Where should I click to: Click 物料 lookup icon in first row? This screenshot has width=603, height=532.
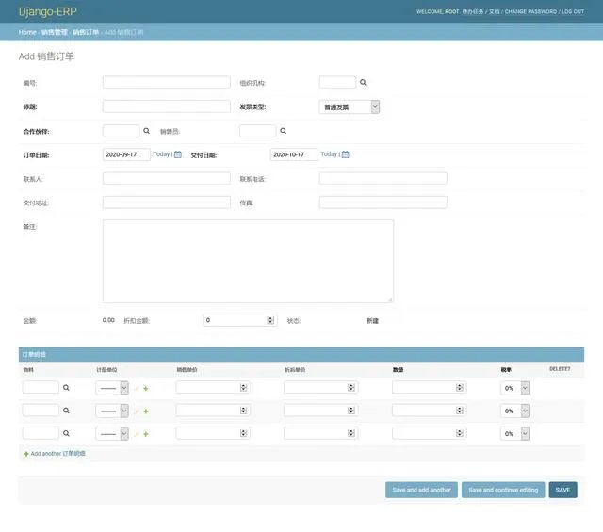(66, 387)
